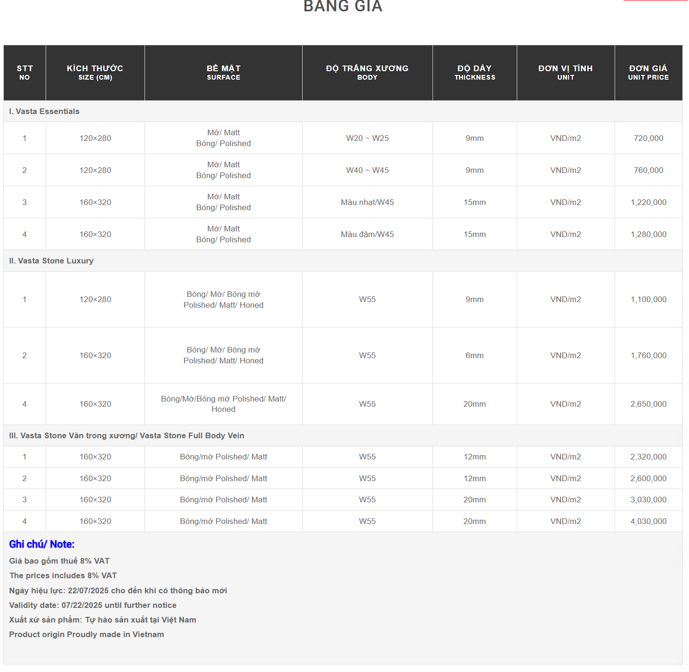The height and width of the screenshot is (672, 689).
Task: Select the 4,030,000 price cell
Action: click(x=648, y=521)
